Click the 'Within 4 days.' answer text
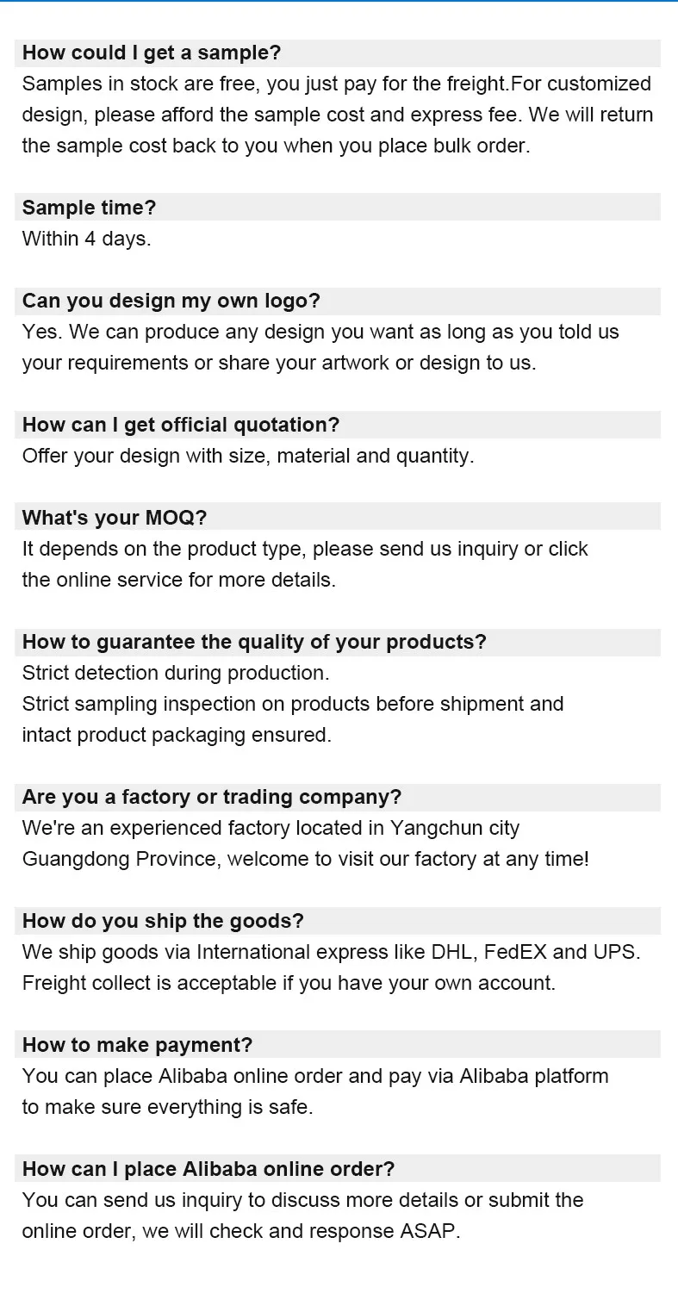 point(86,239)
